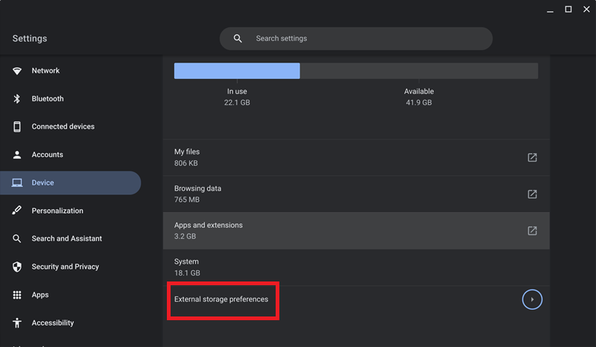Open My files external link icon
The image size is (596, 347).
(532, 157)
